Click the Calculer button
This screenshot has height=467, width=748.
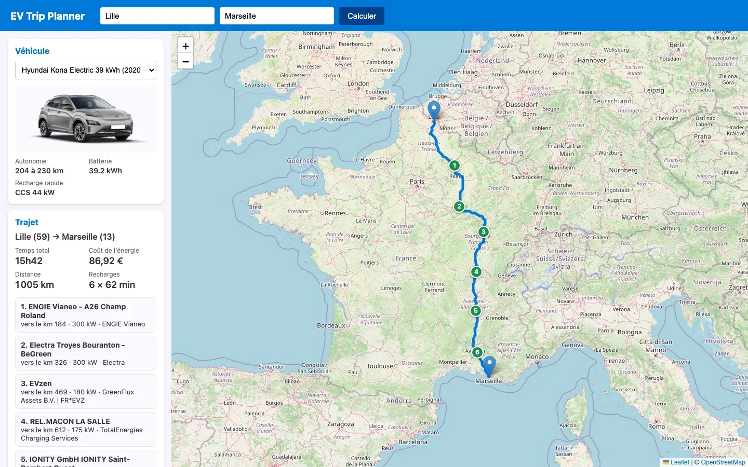pos(362,16)
